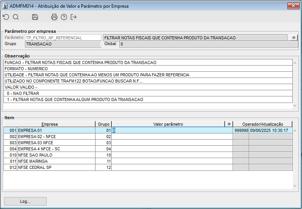Save with the floppy disk icon

35,17
